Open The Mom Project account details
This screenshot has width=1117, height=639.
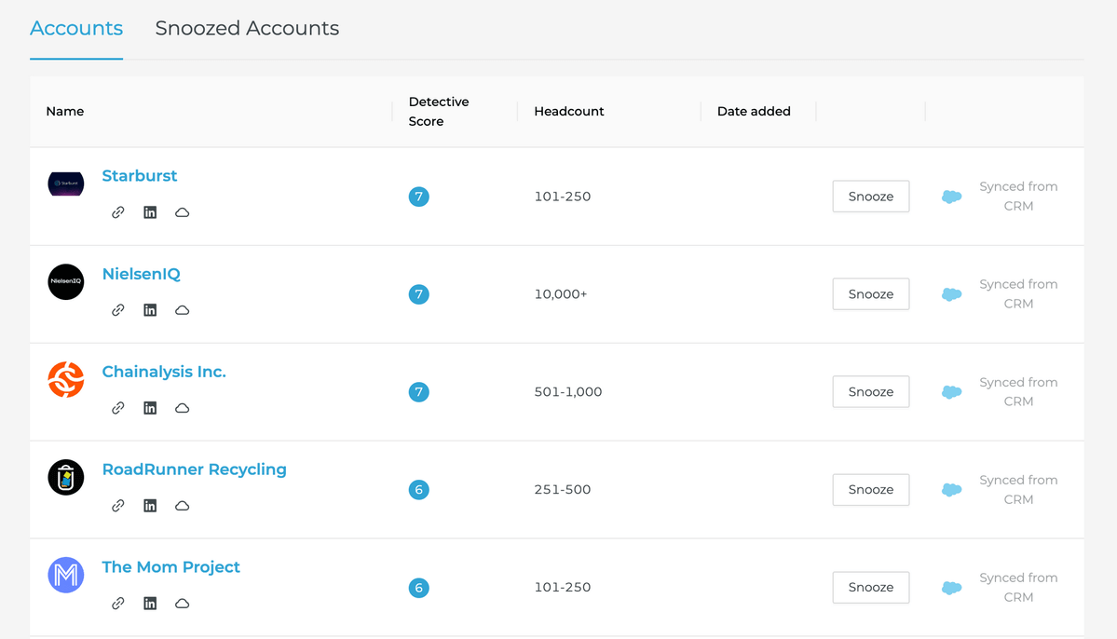point(170,566)
